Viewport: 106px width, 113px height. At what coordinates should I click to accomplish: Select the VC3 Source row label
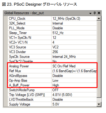(17, 47)
